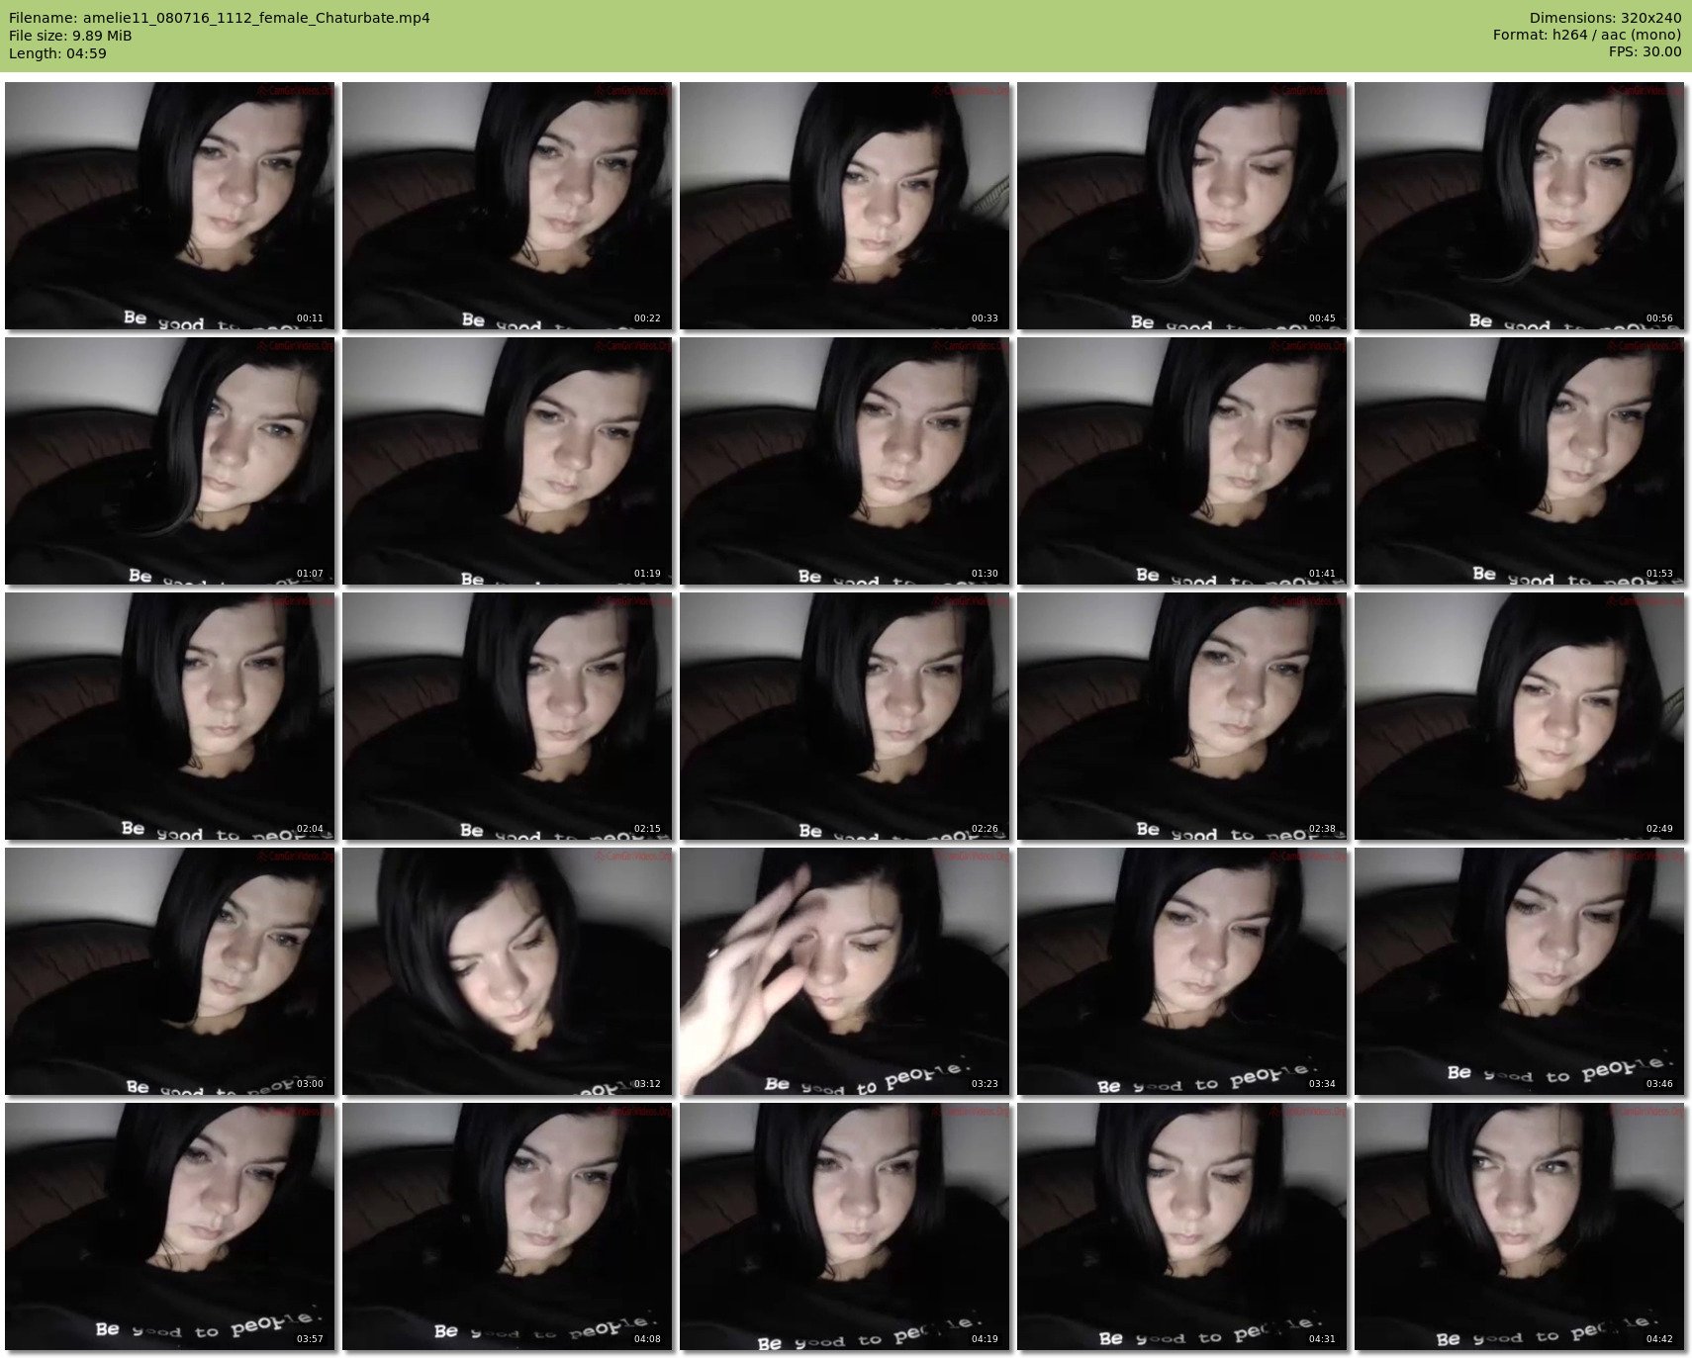This screenshot has width=1692, height=1358.
Task: Click the frame marked 01:07
Action: tap(169, 461)
